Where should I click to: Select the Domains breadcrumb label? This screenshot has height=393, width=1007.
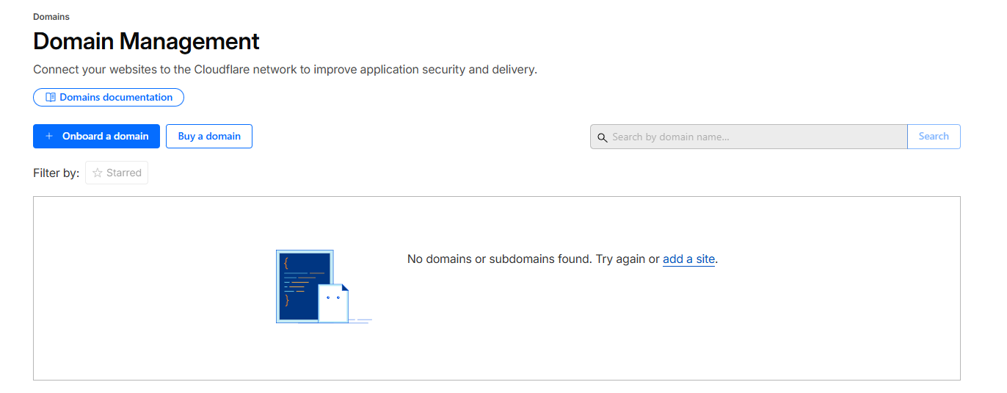pos(51,16)
